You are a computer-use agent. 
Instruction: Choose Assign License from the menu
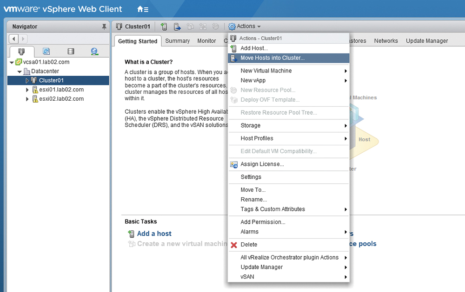pos(289,164)
